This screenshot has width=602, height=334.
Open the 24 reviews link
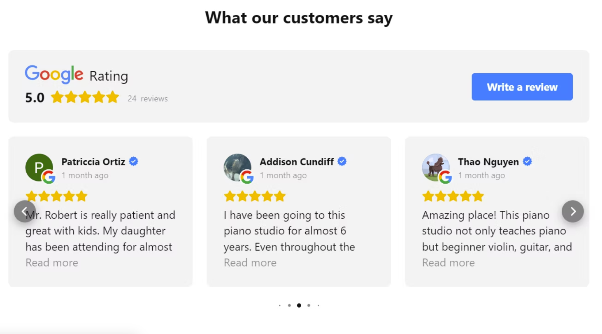148,98
